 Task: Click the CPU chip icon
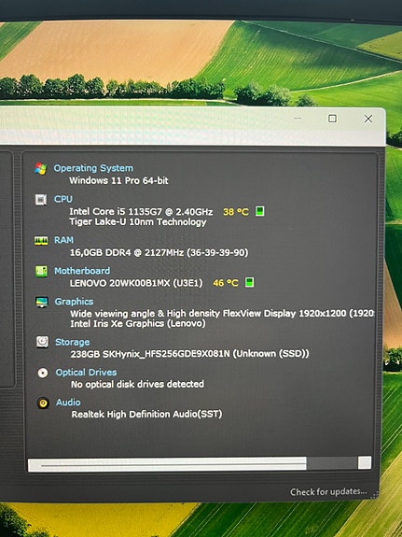click(41, 199)
